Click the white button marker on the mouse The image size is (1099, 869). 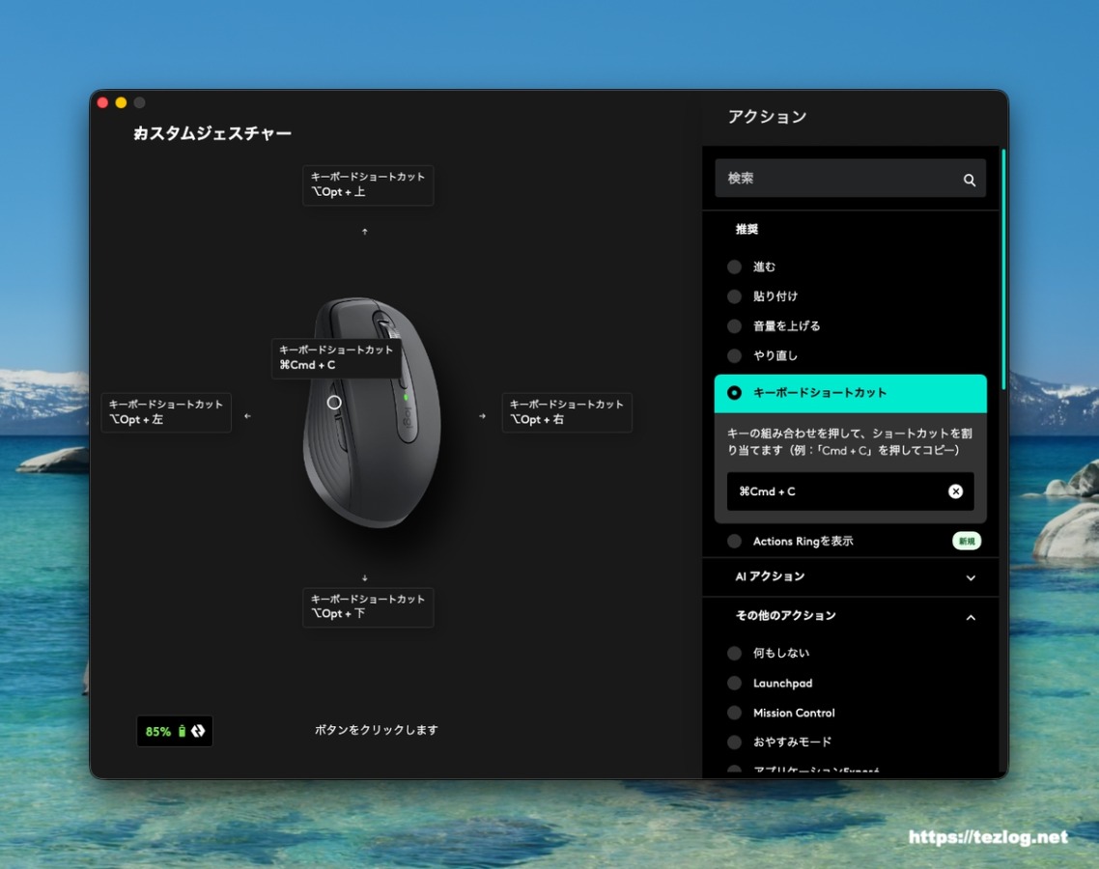pyautogui.click(x=335, y=403)
